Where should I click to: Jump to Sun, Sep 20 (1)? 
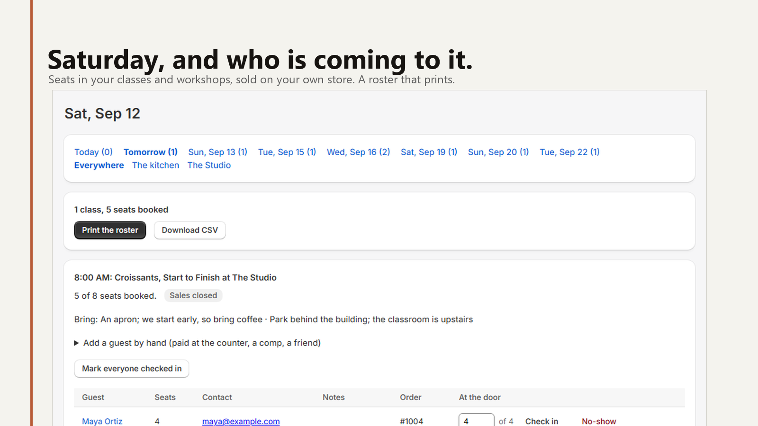[498, 152]
